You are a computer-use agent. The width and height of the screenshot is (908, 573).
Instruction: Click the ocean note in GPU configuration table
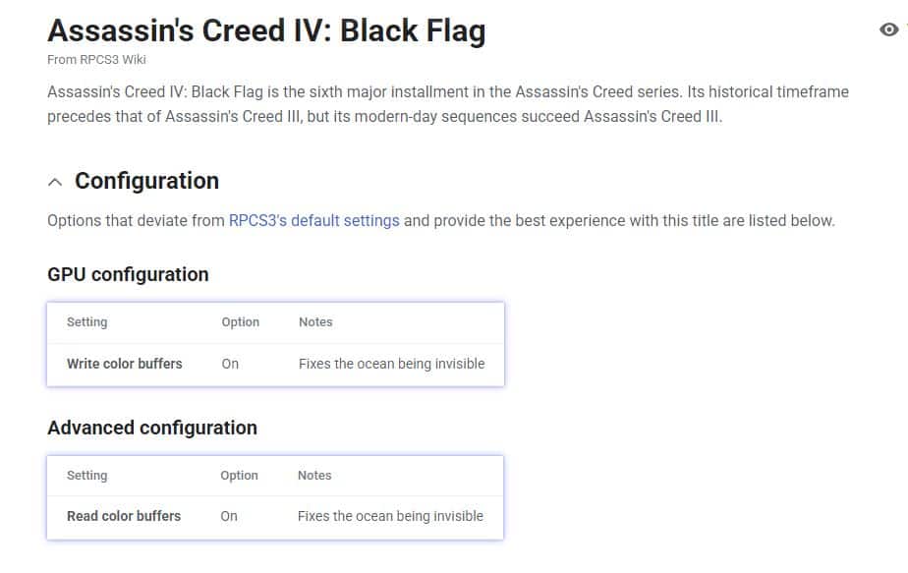pyautogui.click(x=391, y=364)
